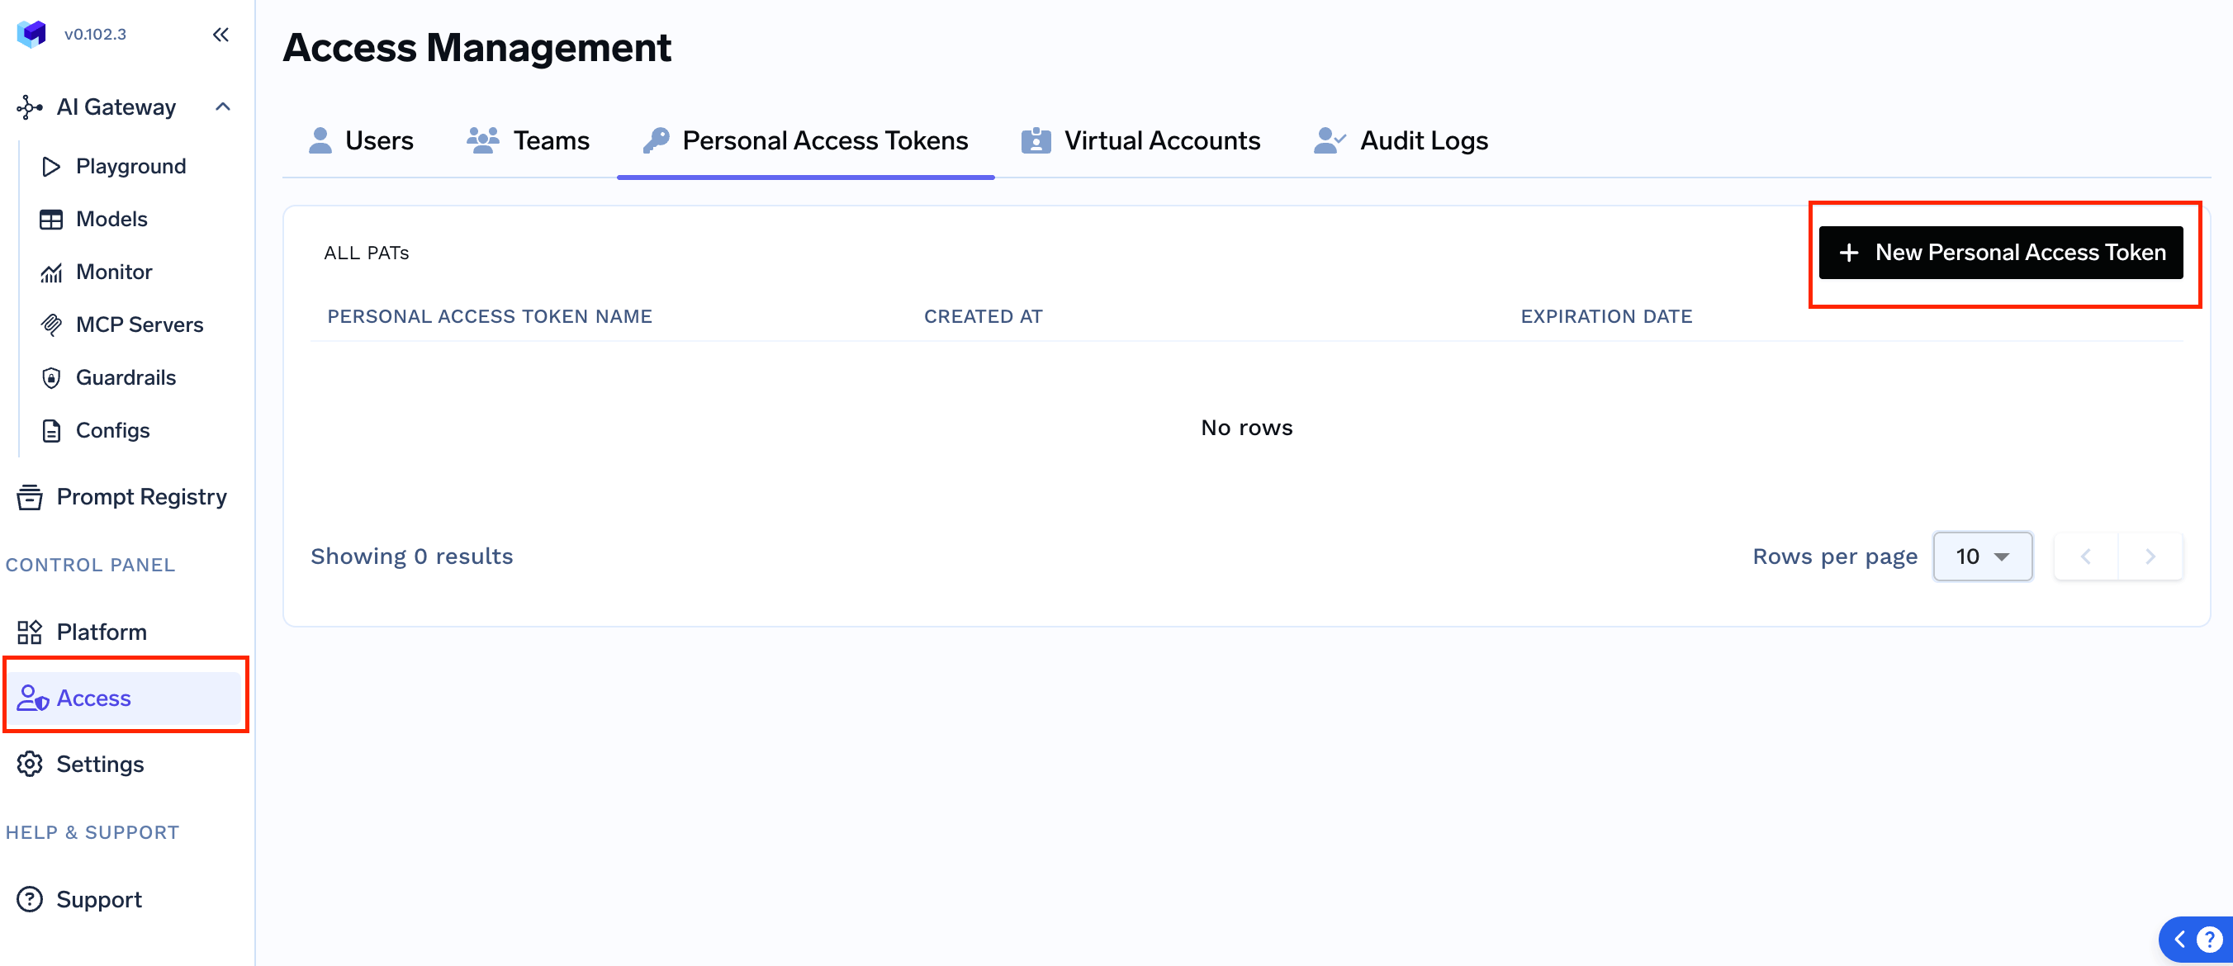Open the Models page

[111, 219]
